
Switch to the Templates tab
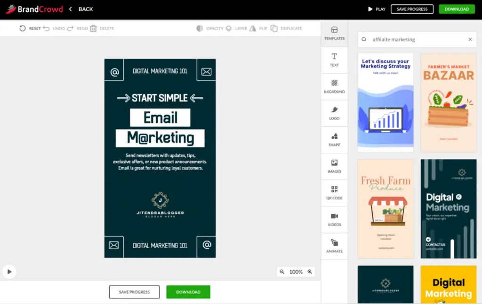click(x=334, y=33)
